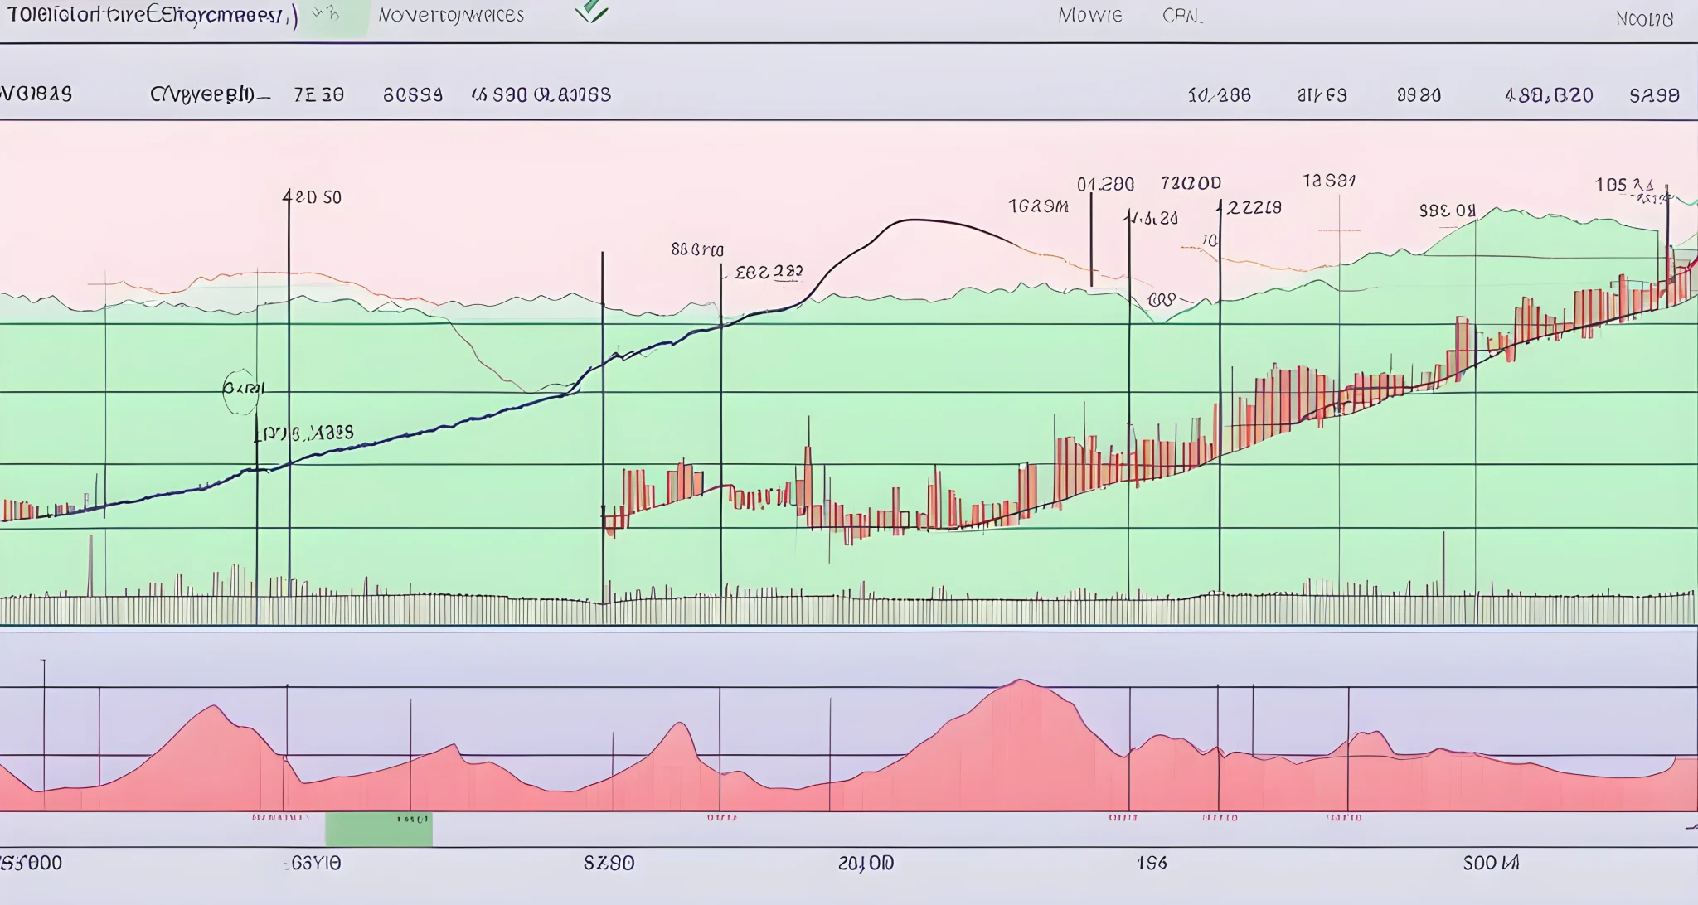Click the "80S94" header value
Viewport: 1698px width, 905px height.
click(x=412, y=94)
